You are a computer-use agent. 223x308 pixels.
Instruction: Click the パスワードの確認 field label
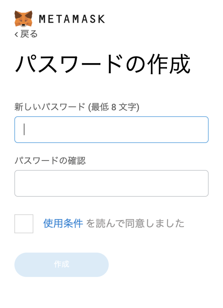50,161
